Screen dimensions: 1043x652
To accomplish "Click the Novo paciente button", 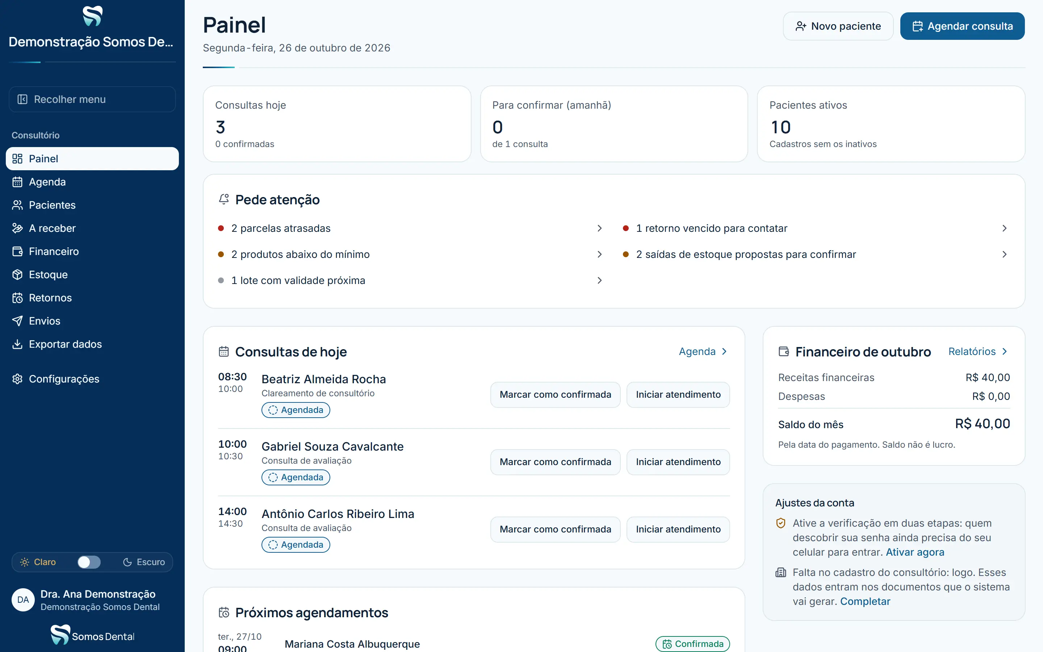I will click(838, 26).
